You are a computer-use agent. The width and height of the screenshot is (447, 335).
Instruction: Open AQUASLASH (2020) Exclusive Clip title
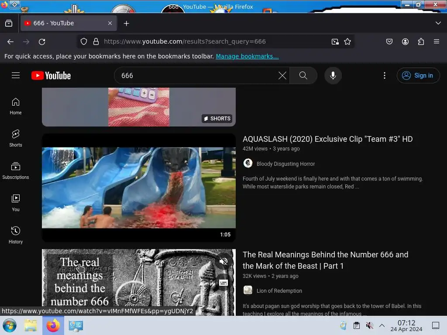327,139
